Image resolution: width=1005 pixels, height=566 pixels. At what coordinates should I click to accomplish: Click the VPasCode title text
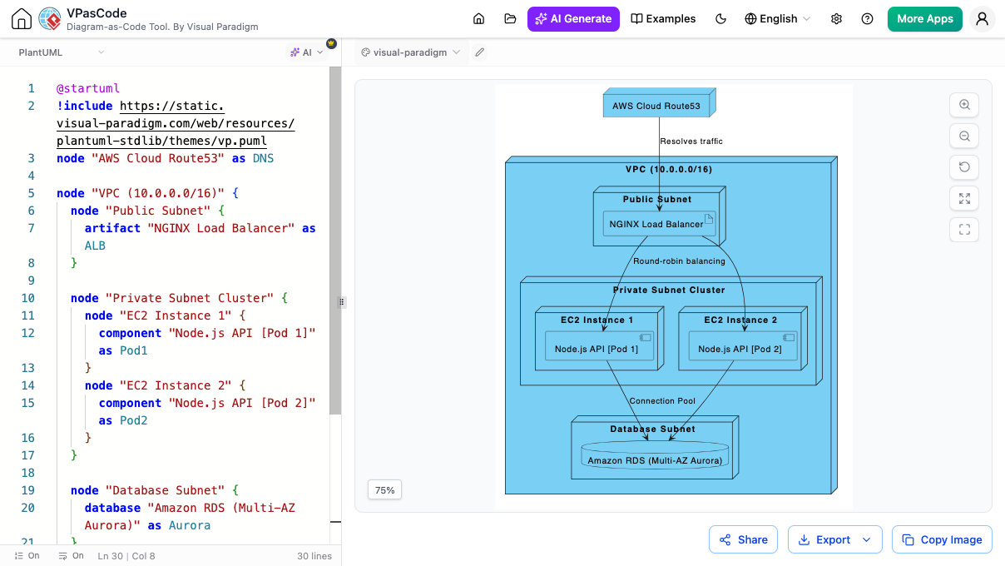(97, 12)
